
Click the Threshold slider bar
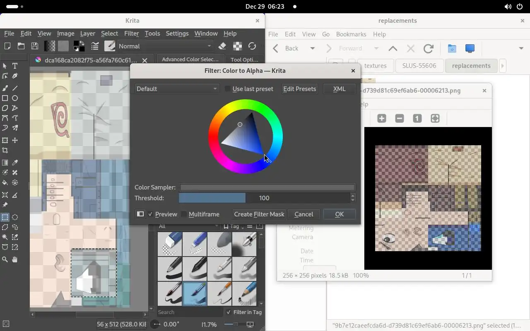click(x=264, y=198)
